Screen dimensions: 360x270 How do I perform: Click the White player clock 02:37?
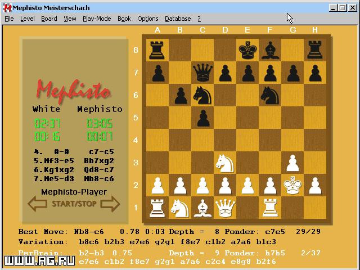tap(47, 124)
